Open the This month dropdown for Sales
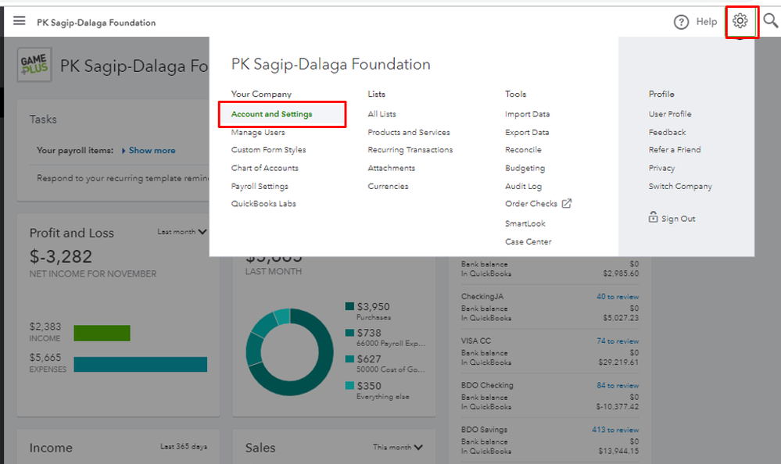This screenshot has width=781, height=464. 398,448
